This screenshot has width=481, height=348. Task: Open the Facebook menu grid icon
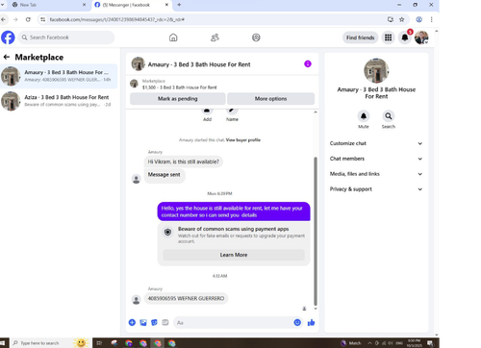[x=388, y=37]
